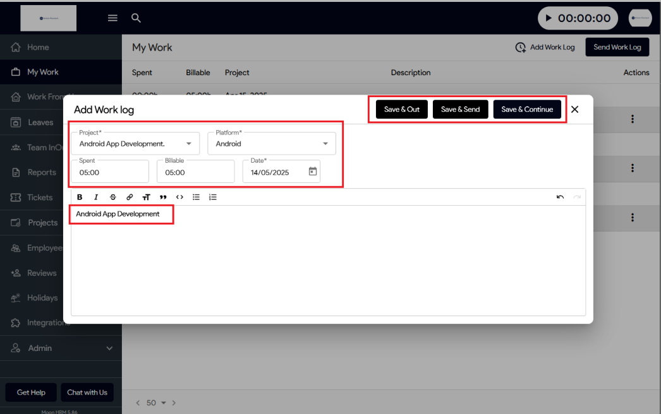Undo the last edit in editor
This screenshot has height=414, width=661.
[560, 197]
